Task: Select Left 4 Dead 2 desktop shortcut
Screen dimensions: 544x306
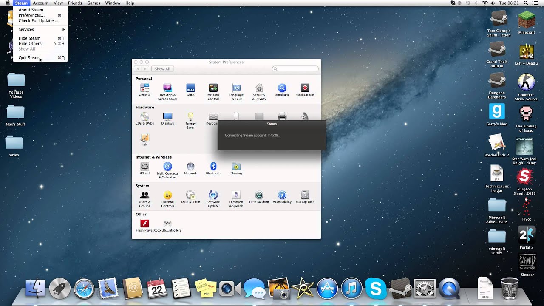Action: pyautogui.click(x=526, y=54)
